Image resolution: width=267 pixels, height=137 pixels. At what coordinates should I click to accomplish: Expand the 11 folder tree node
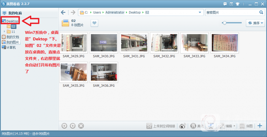[4, 31]
